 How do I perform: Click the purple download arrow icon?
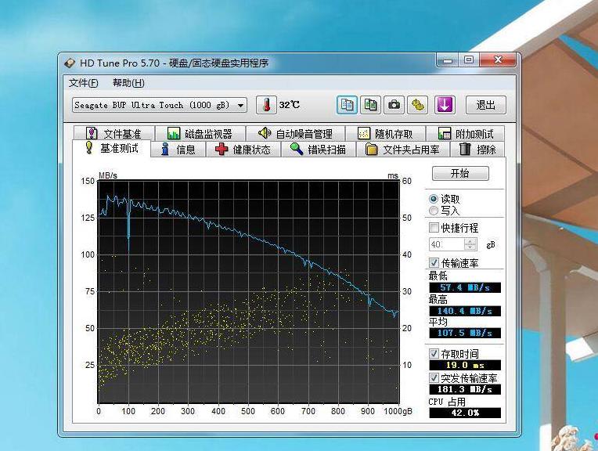point(445,105)
